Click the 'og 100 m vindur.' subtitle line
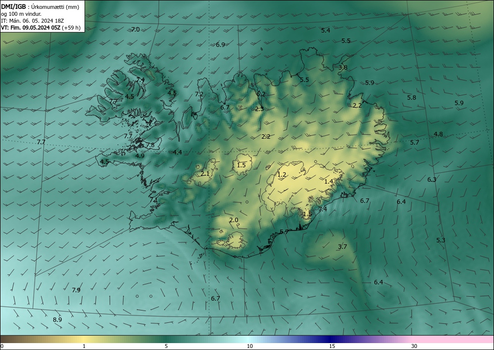The width and height of the screenshot is (494, 350). point(21,14)
